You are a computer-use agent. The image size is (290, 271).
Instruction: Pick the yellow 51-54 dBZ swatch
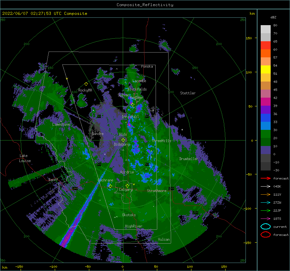[x=266, y=69]
